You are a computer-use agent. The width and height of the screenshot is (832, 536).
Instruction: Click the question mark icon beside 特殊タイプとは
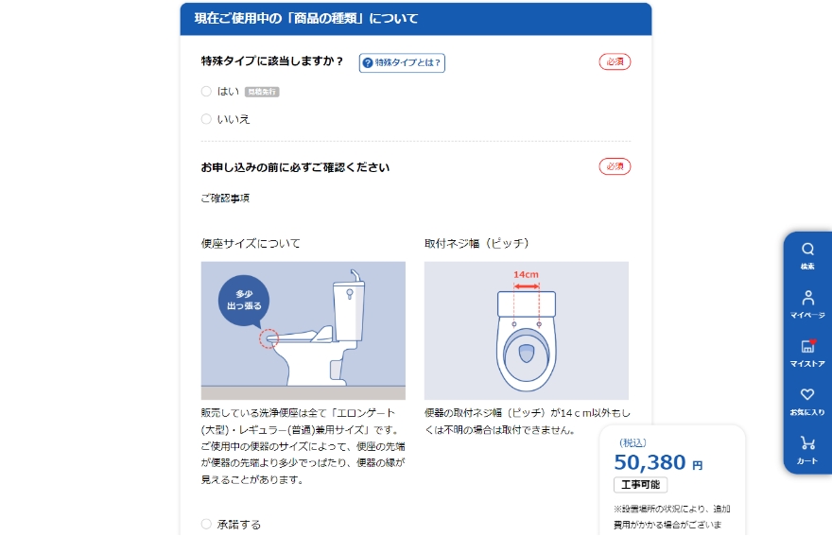[x=367, y=63]
